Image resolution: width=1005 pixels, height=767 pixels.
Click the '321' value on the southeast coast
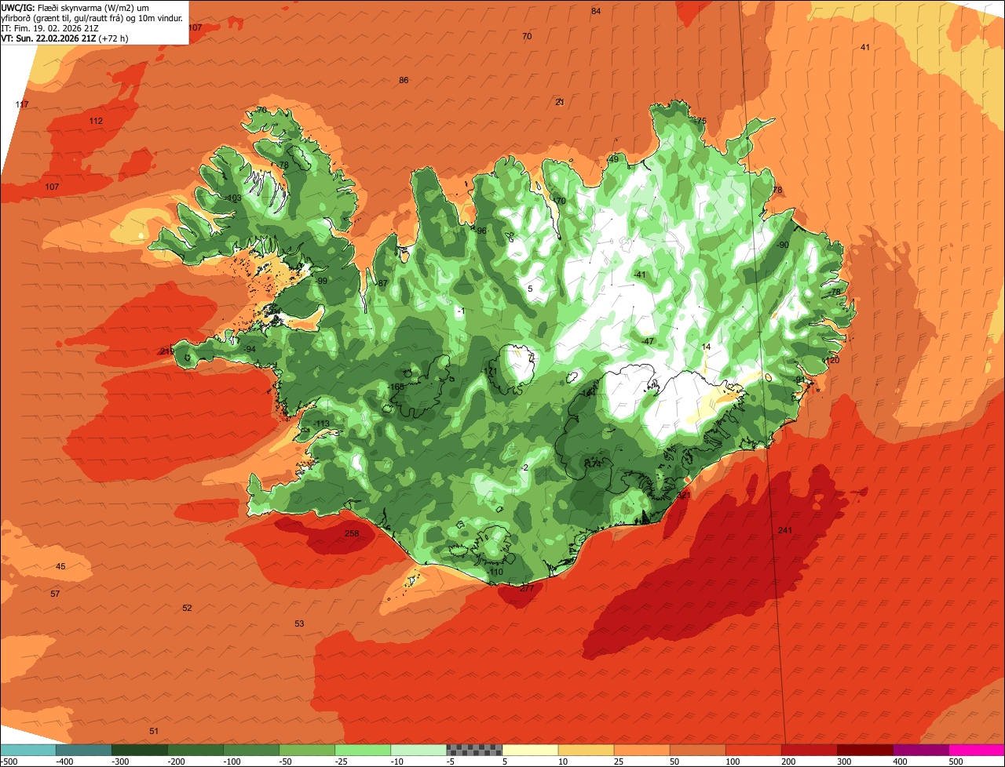[684, 496]
